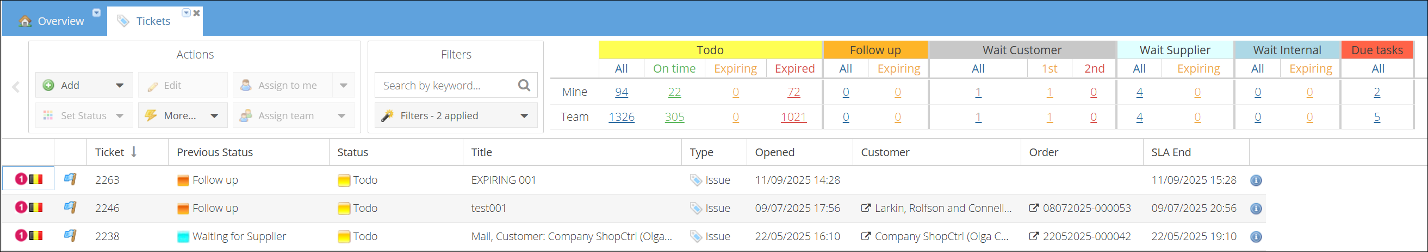Open the Assign to me dropdown arrow
The width and height of the screenshot is (1428, 252).
[x=344, y=86]
